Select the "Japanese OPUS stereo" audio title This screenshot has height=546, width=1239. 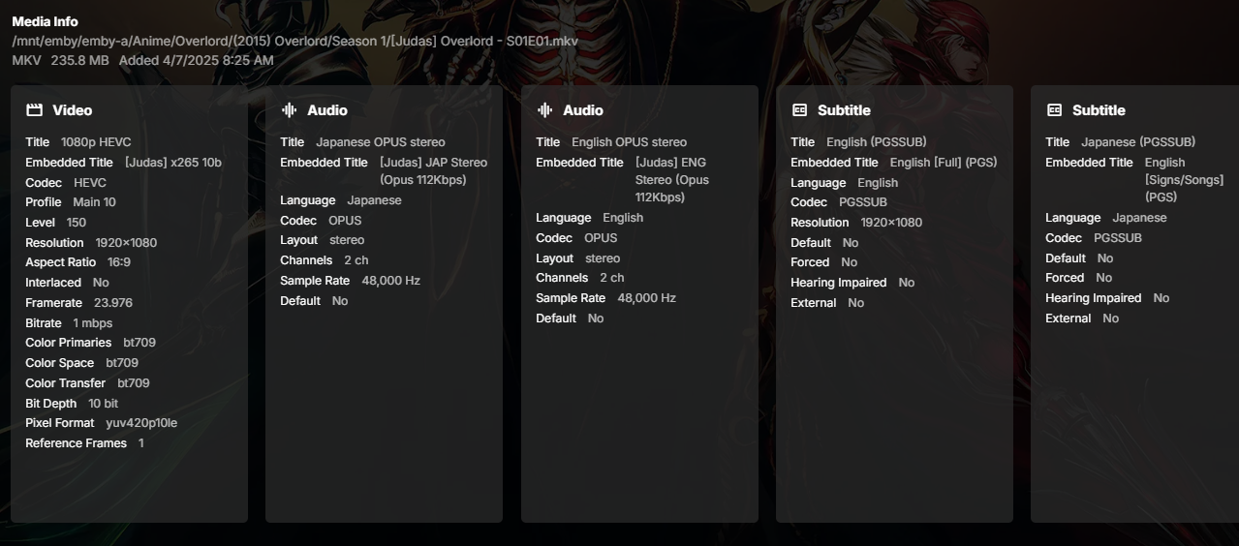coord(381,142)
